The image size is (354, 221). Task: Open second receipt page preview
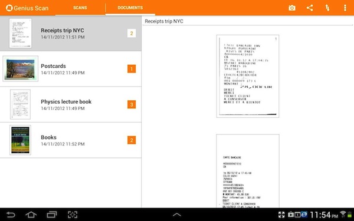click(x=248, y=171)
